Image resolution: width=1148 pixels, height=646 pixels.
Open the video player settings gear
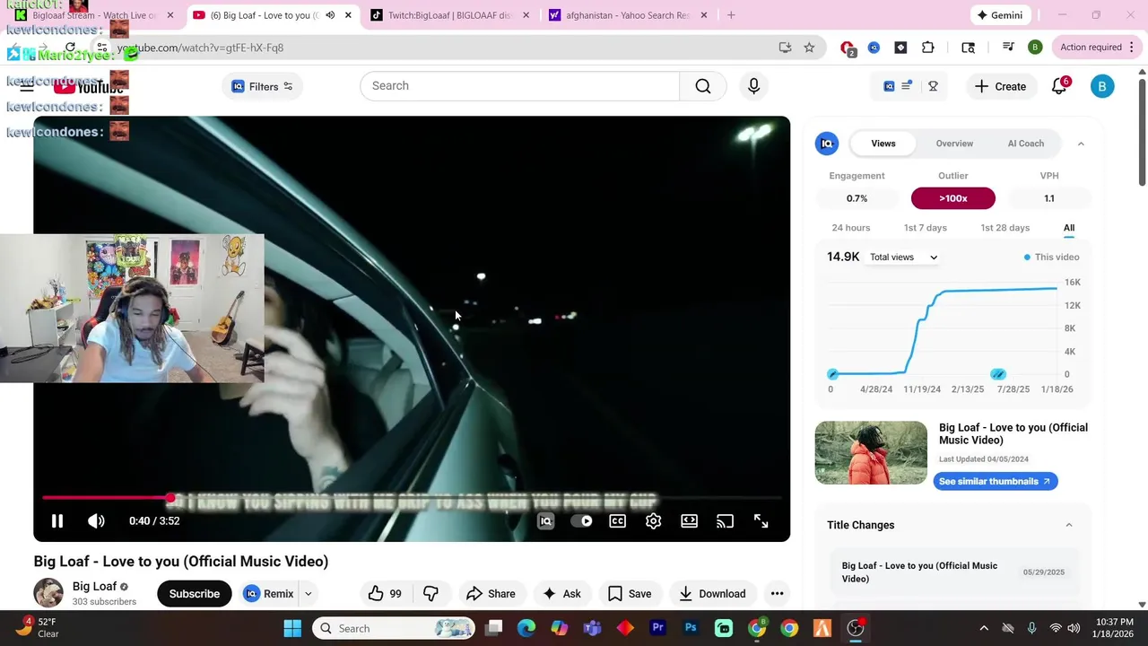pyautogui.click(x=653, y=521)
